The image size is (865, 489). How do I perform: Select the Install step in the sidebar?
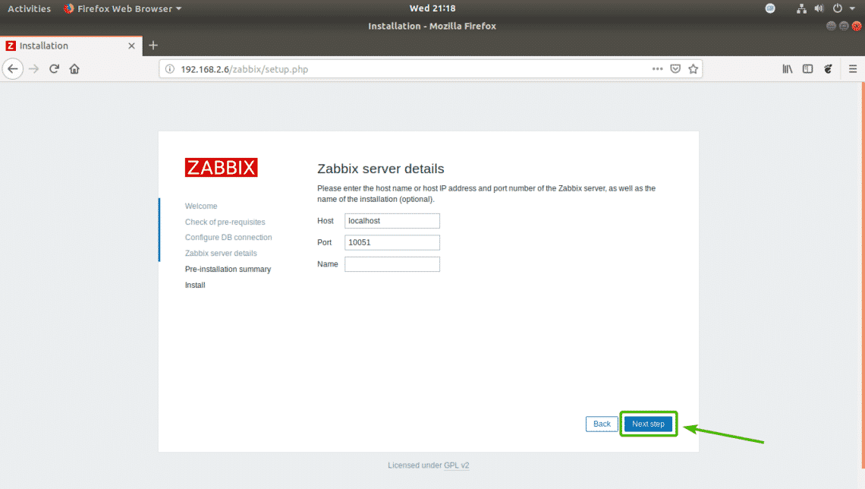[x=195, y=286]
